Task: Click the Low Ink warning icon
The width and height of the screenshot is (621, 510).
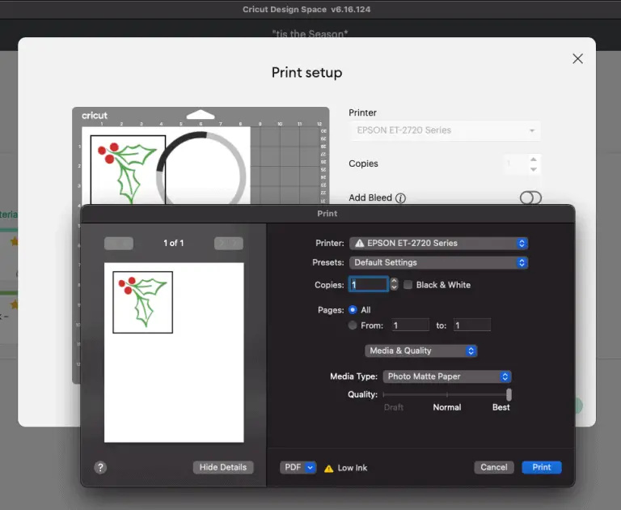Action: tap(329, 468)
